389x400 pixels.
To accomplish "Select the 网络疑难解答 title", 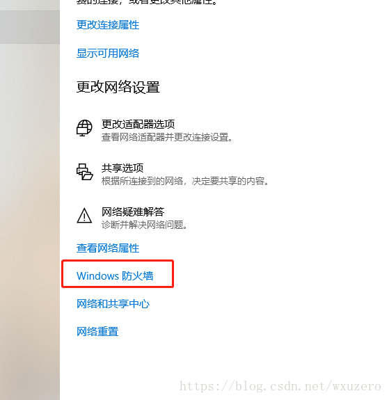I will pyautogui.click(x=133, y=212).
